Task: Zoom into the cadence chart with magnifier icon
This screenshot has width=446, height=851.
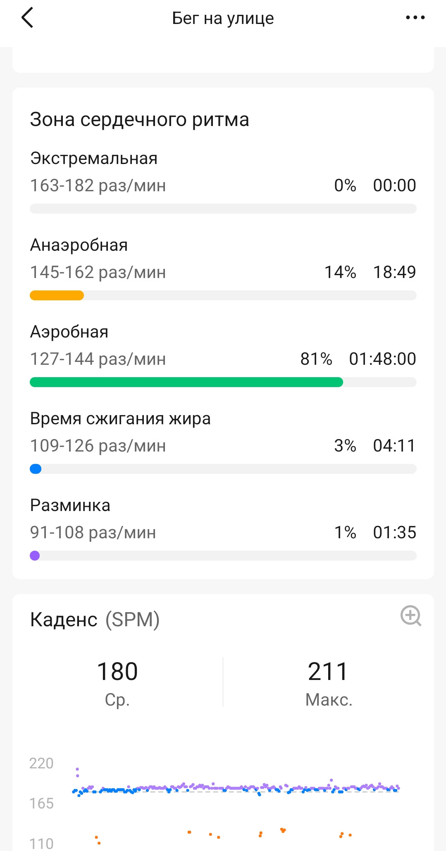Action: [x=411, y=616]
